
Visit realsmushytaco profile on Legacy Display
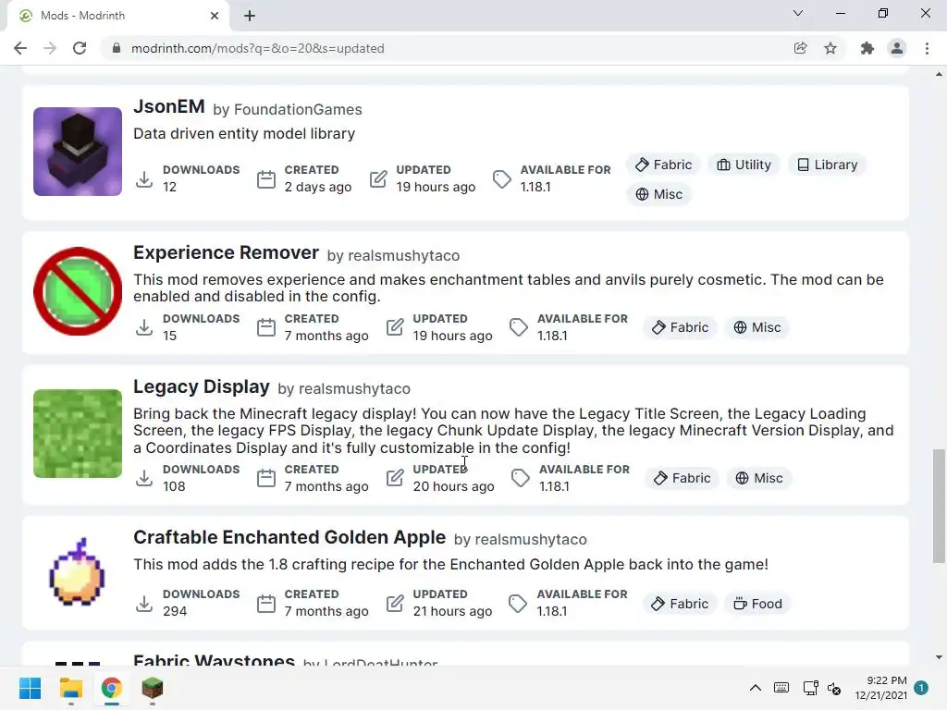[x=354, y=389]
